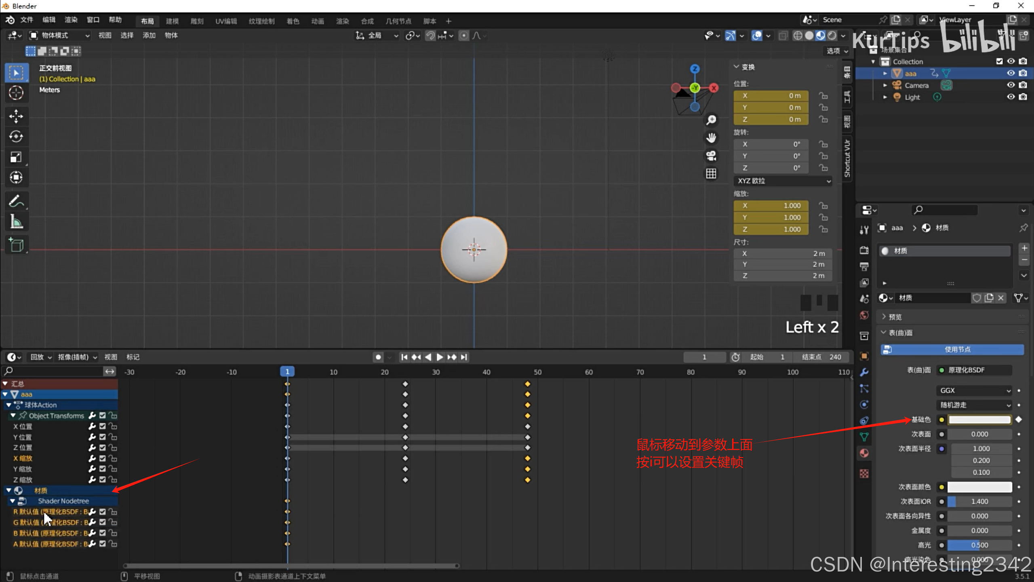Screen dimensions: 1034x582
Task: Click the 基础色 color swatch
Action: (979, 420)
